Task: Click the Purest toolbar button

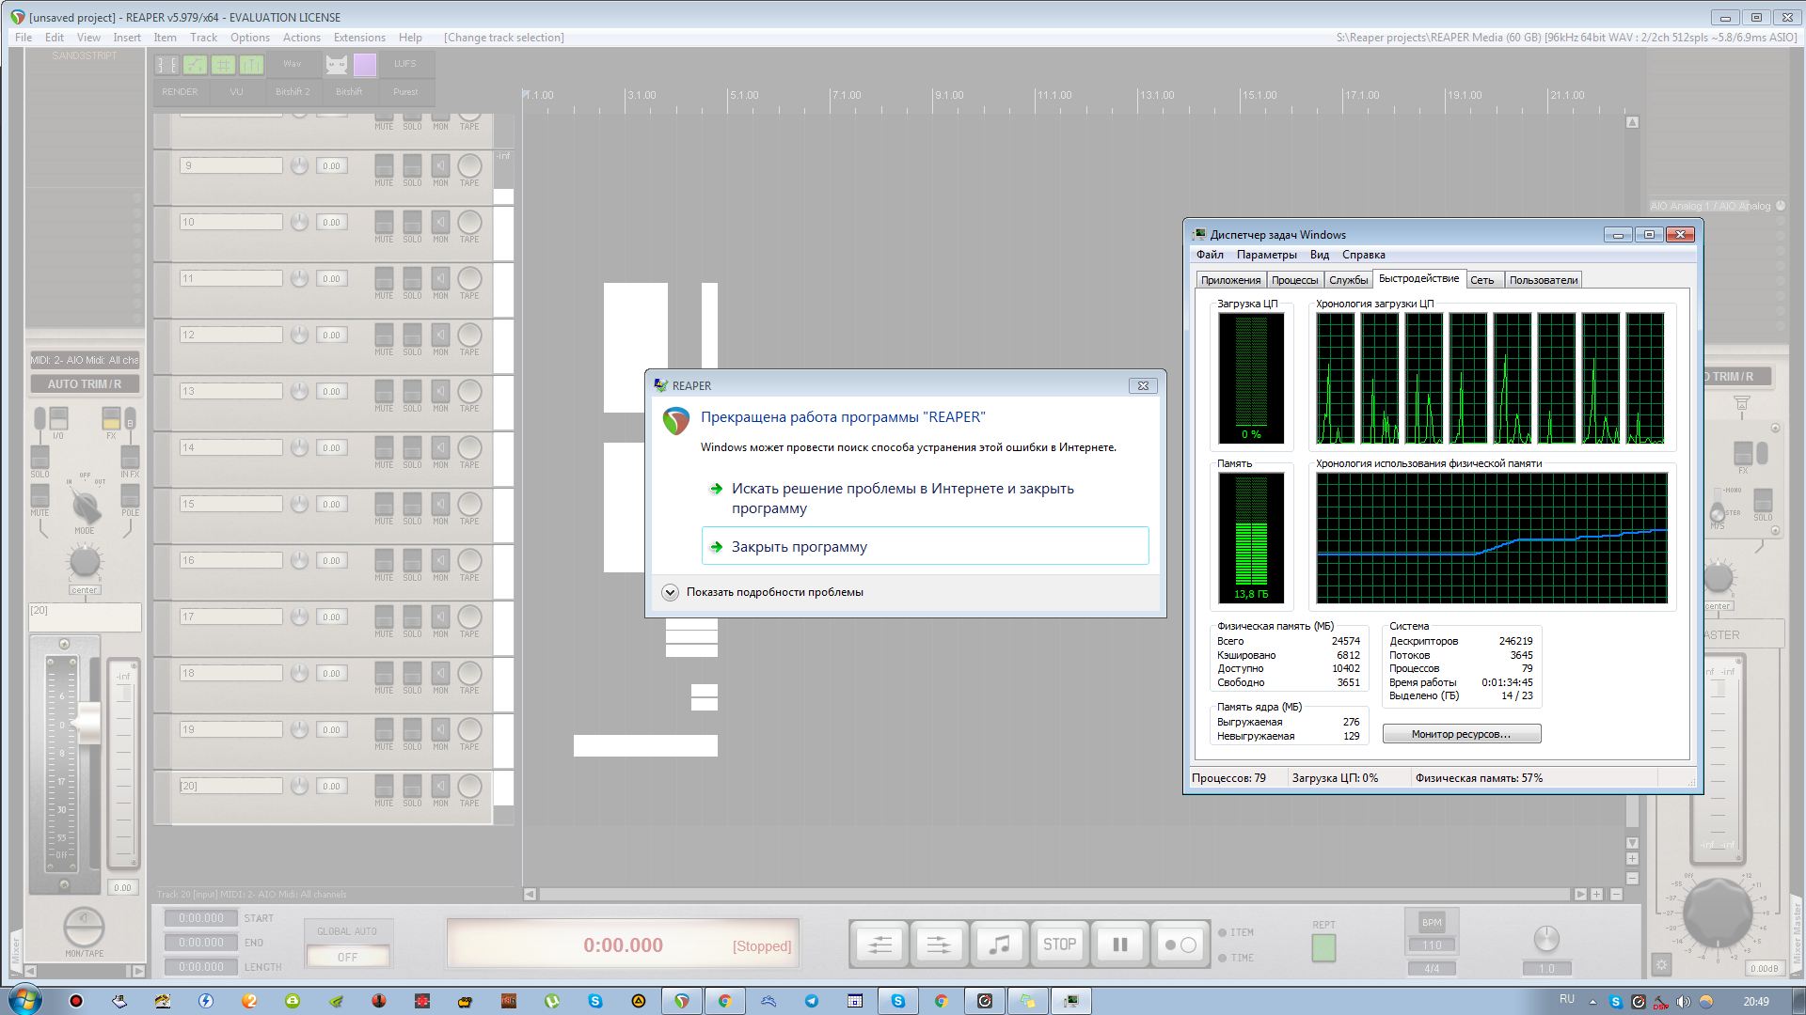Action: click(x=405, y=92)
